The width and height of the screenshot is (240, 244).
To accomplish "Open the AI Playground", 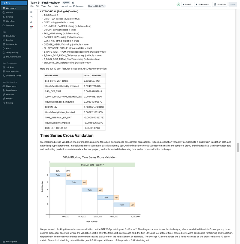I will pyautogui.click(x=11, y=86).
